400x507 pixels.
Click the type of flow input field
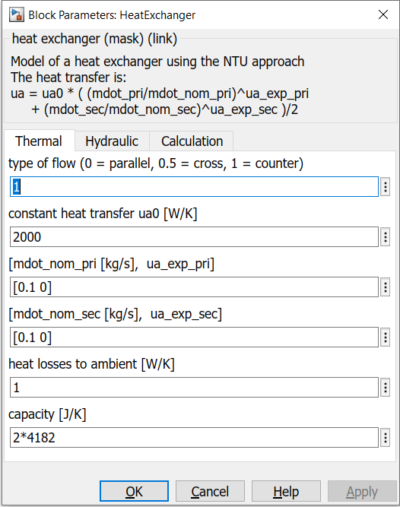coord(194,186)
